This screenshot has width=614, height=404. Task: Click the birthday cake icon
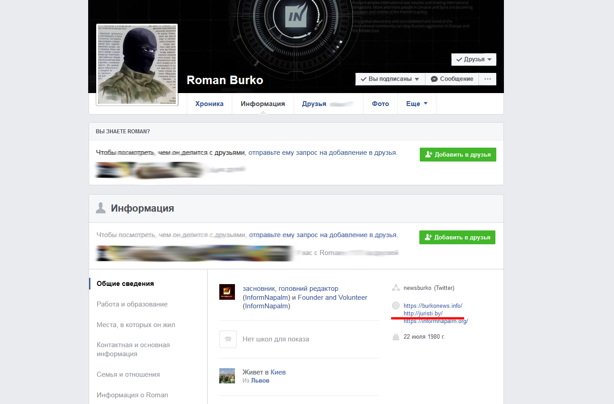click(x=396, y=337)
